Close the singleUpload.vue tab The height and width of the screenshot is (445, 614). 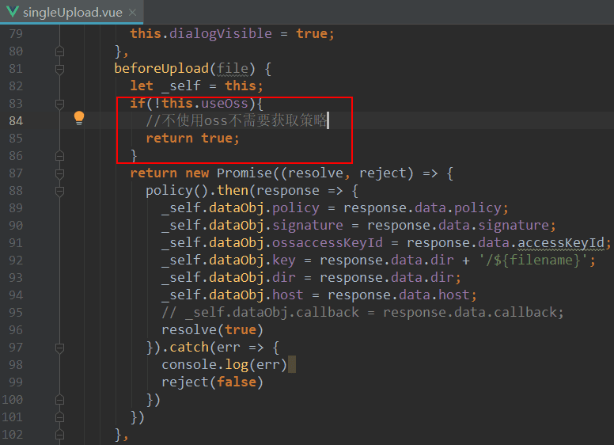(133, 13)
